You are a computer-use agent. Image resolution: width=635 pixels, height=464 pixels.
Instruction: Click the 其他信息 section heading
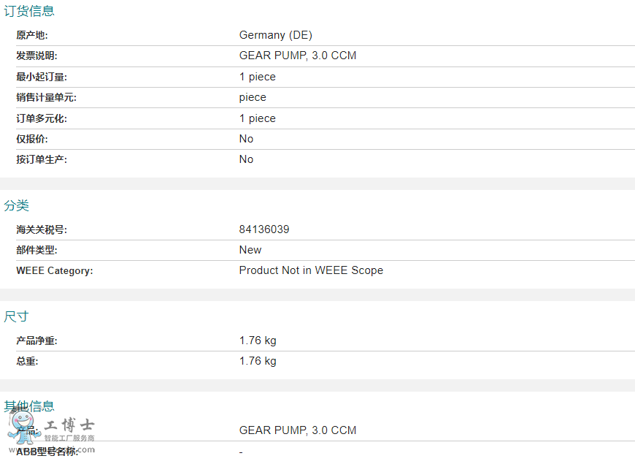coord(29,406)
